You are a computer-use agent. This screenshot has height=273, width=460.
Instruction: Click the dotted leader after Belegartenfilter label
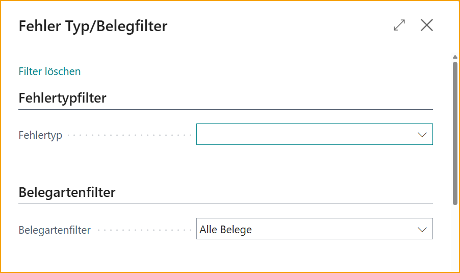[144, 230]
